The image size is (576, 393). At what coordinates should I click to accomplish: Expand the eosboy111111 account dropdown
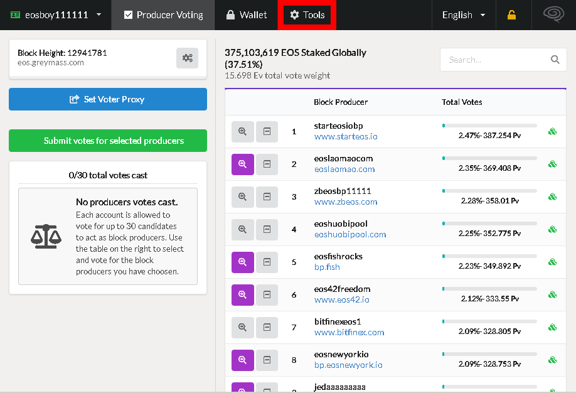pos(56,15)
